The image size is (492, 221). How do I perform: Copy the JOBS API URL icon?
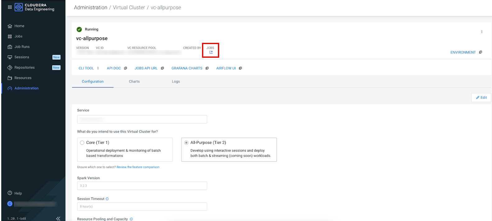coord(162,68)
